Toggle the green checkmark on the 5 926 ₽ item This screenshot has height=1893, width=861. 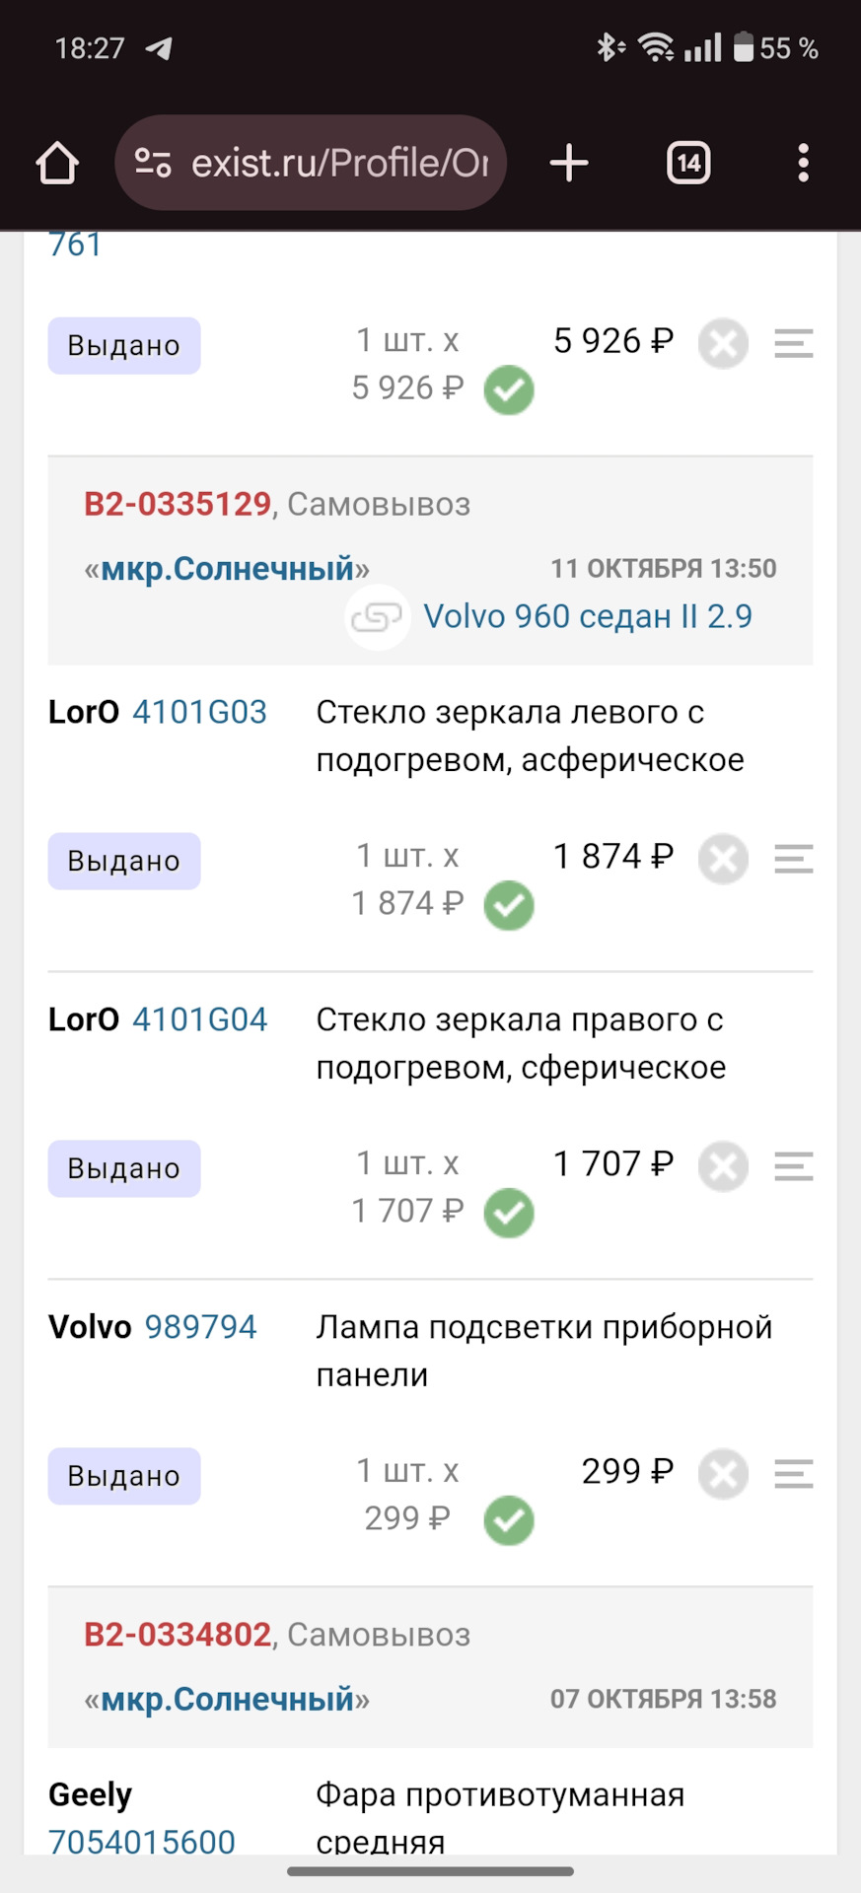click(x=508, y=390)
